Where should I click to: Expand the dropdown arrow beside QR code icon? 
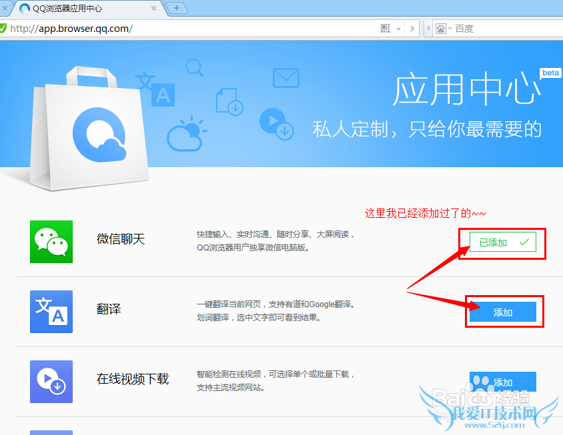click(398, 29)
